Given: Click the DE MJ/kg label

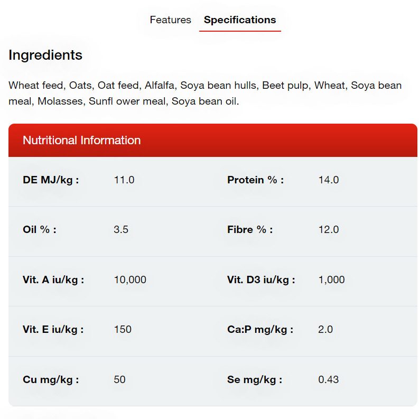Looking at the screenshot, I should (x=51, y=180).
